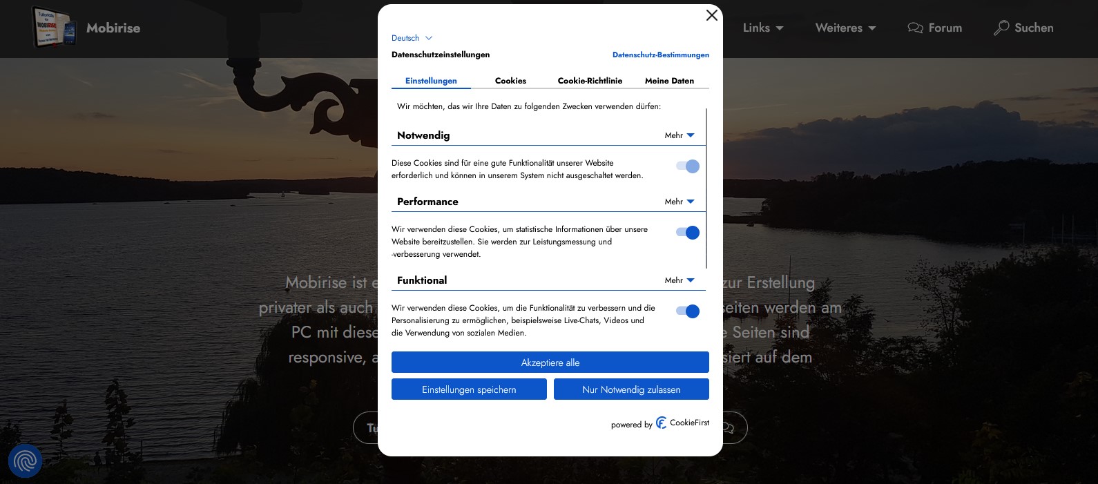
Task: Click Nur Notwendig zulassen button
Action: pos(631,389)
